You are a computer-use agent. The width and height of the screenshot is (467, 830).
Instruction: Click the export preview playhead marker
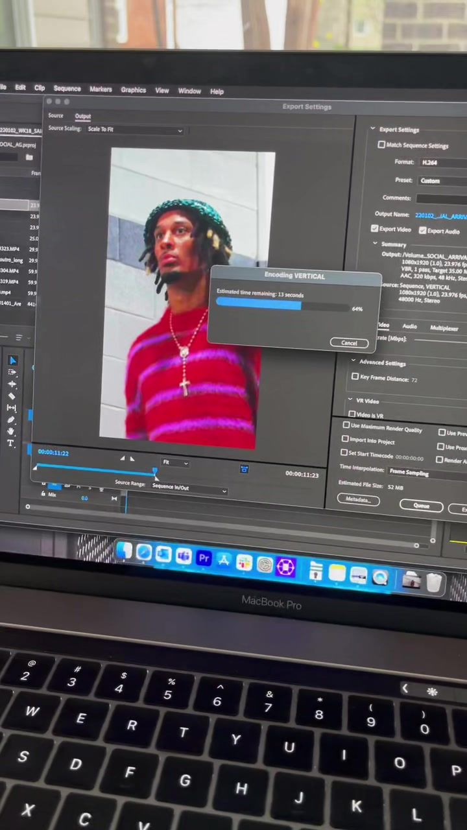click(x=154, y=471)
